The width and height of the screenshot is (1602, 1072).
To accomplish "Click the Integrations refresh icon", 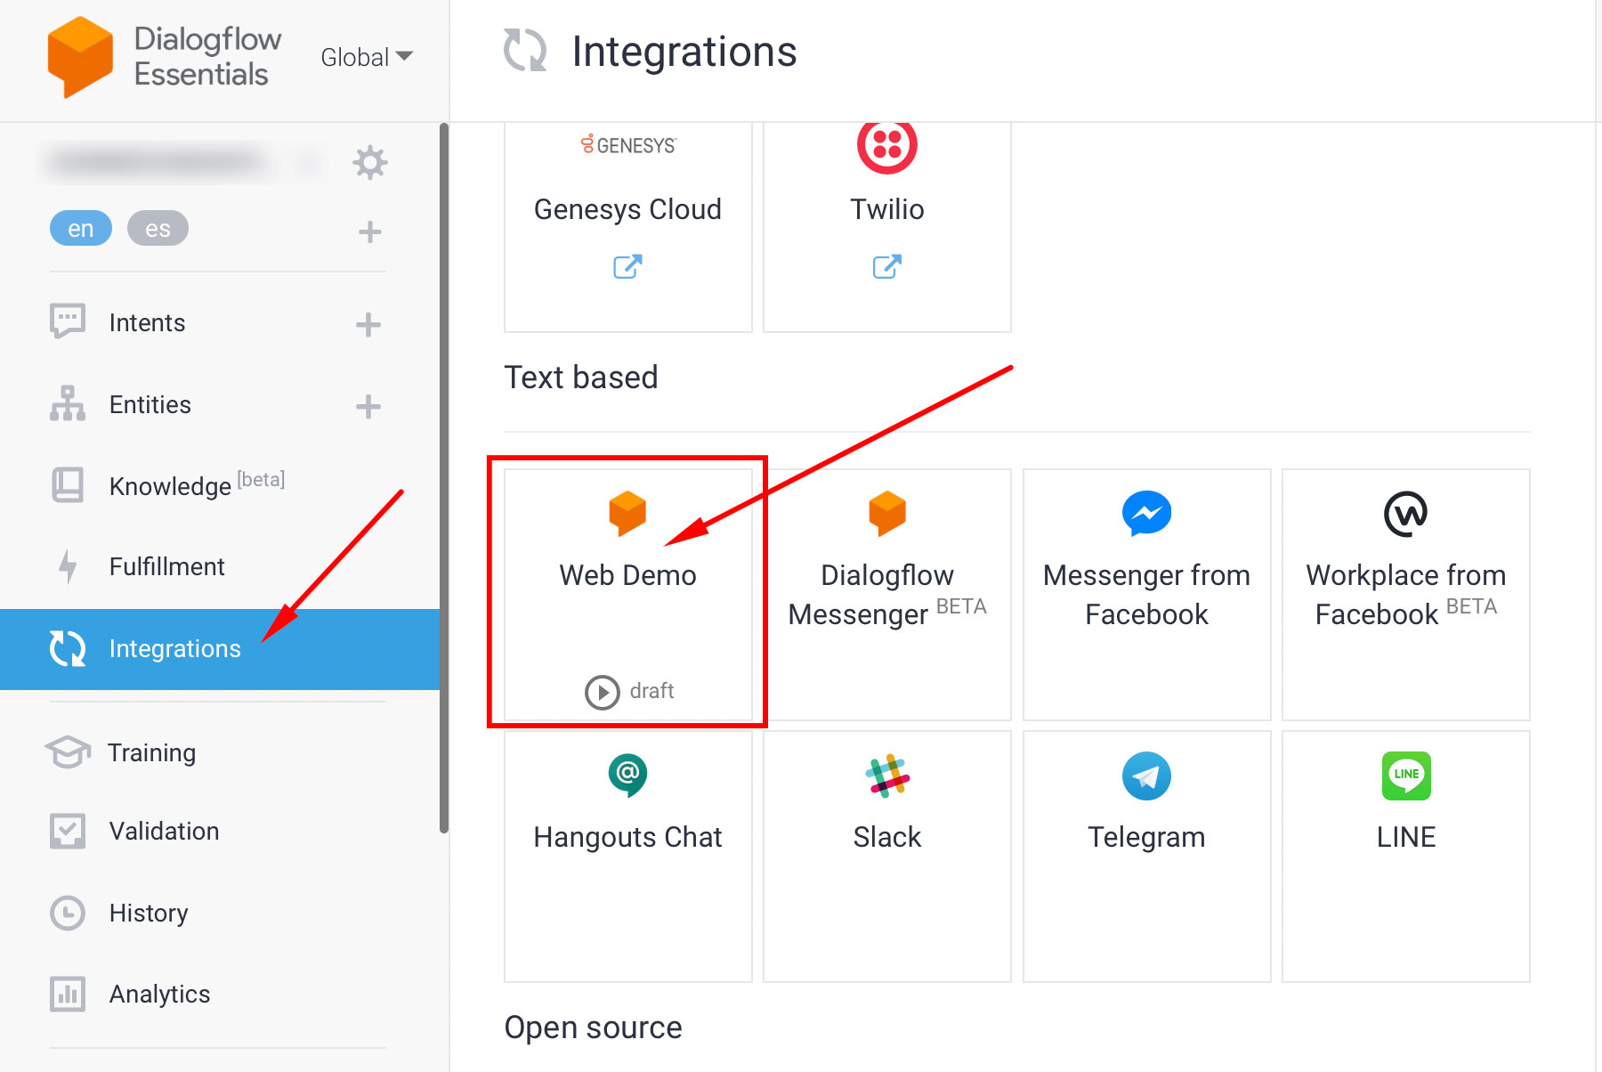I will [67, 649].
